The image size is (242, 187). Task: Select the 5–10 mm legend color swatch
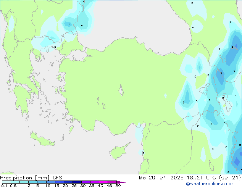[x=42, y=182]
